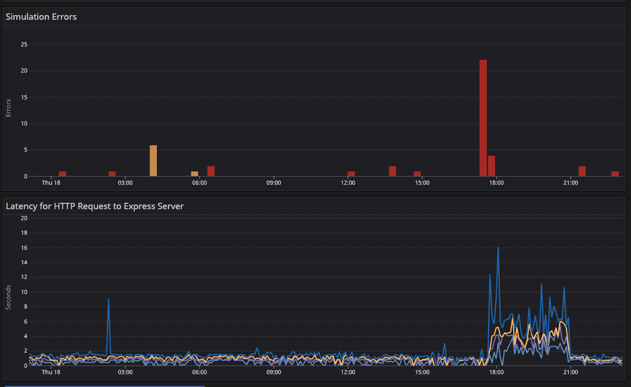This screenshot has width=631, height=387.
Task: Select the last red bar at chart's right end
Action: coord(615,174)
